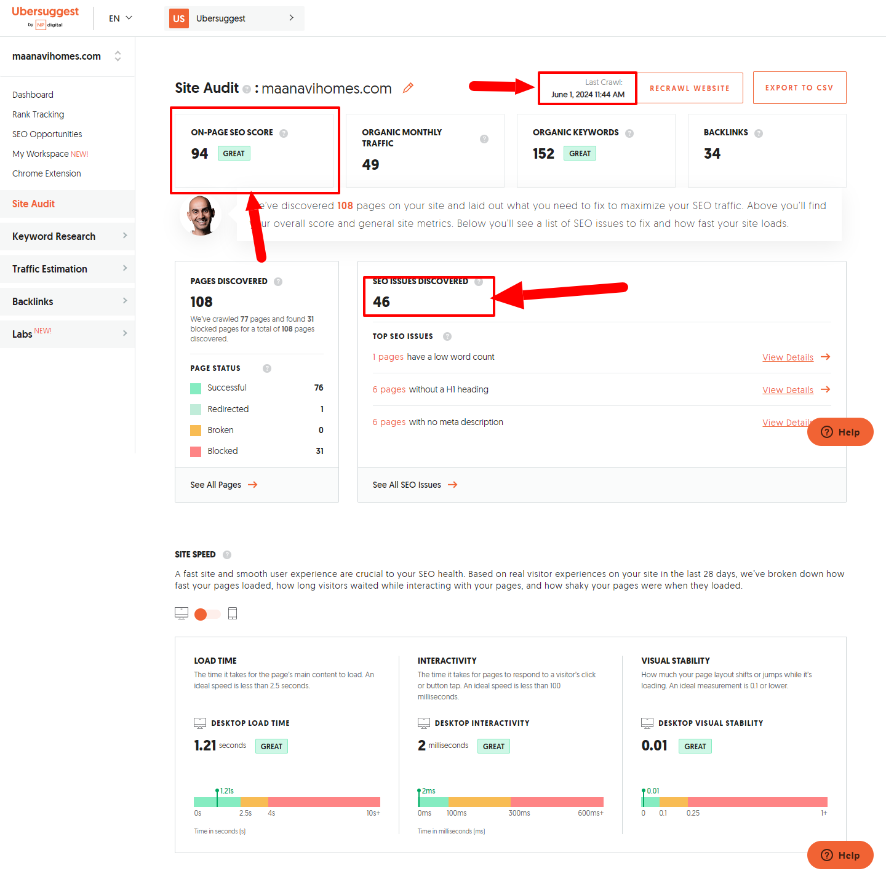The height and width of the screenshot is (879, 886).
Task: Open See All Pages link
Action: click(224, 485)
